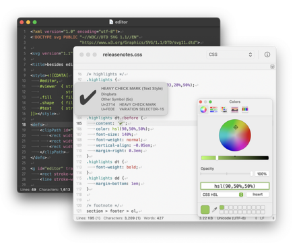Click the #editor, line in dark window
Image resolution: width=299 pixels, height=243 pixels.
(x=49, y=81)
